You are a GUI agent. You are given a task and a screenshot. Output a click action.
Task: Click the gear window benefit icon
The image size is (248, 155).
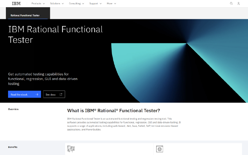tap(160, 149)
